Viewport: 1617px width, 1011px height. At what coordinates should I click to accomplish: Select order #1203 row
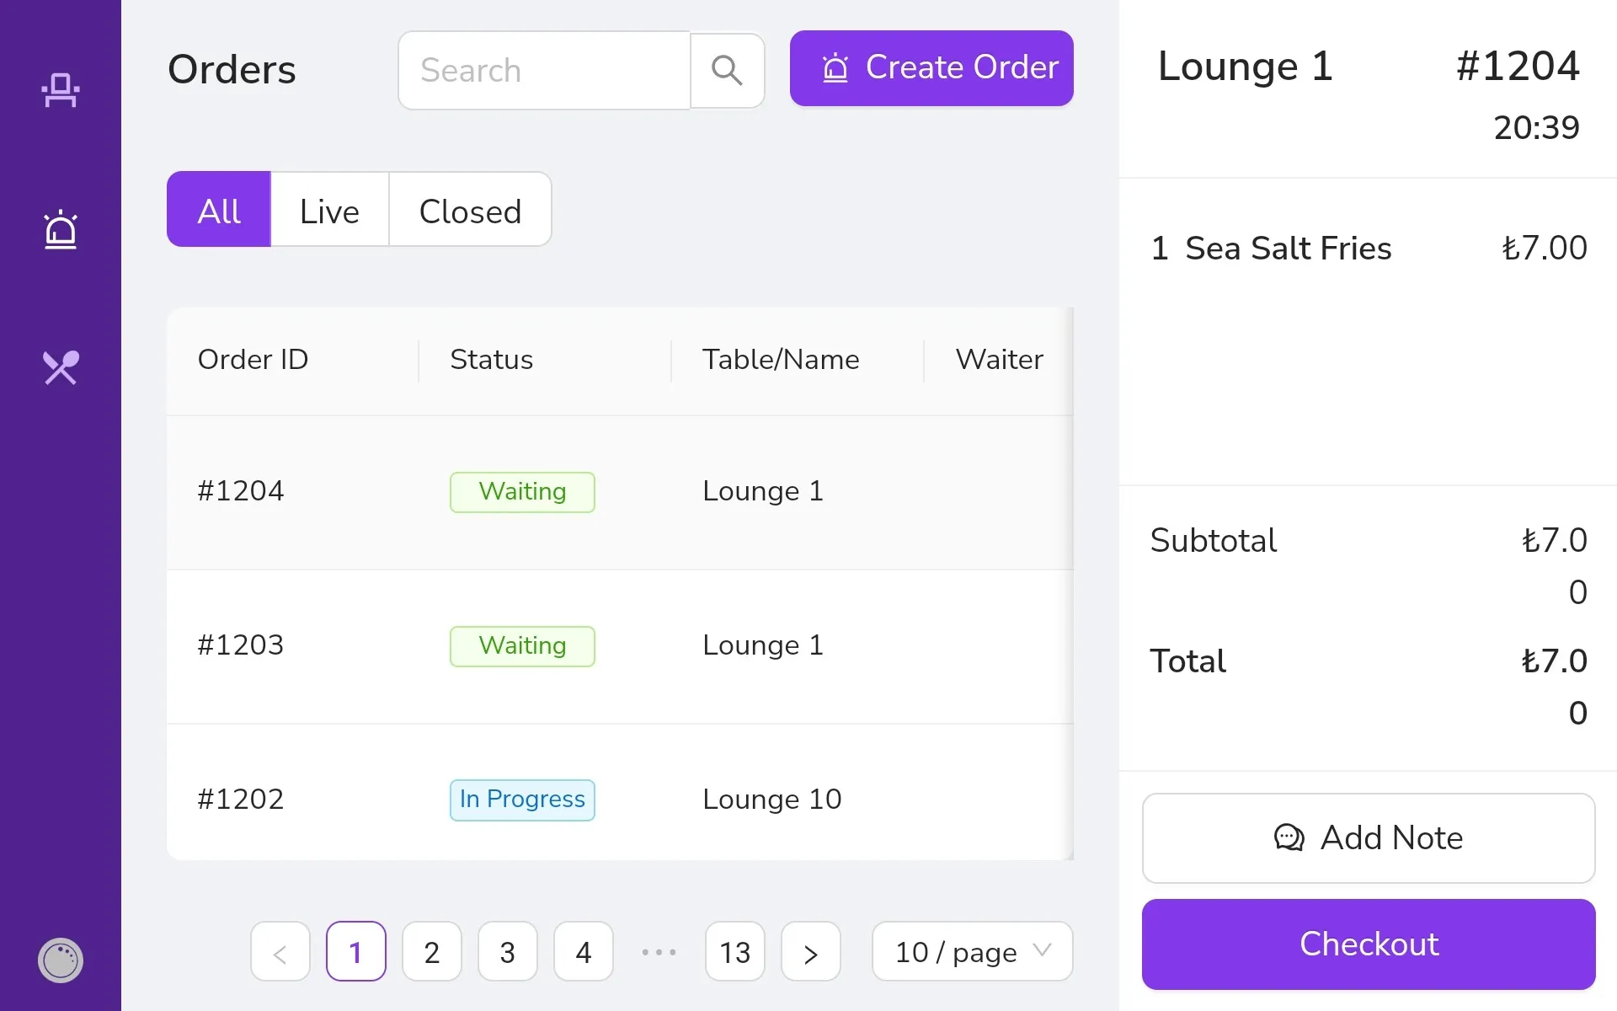[620, 646]
